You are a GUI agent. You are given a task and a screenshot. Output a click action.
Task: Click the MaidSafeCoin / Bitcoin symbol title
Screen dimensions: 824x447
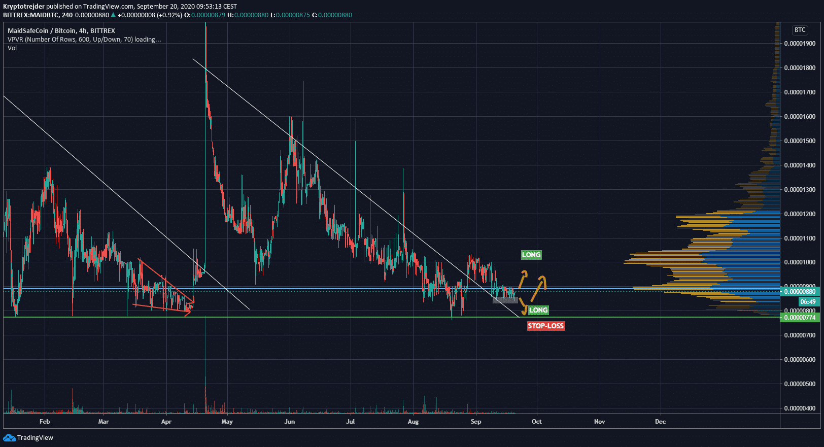point(61,30)
